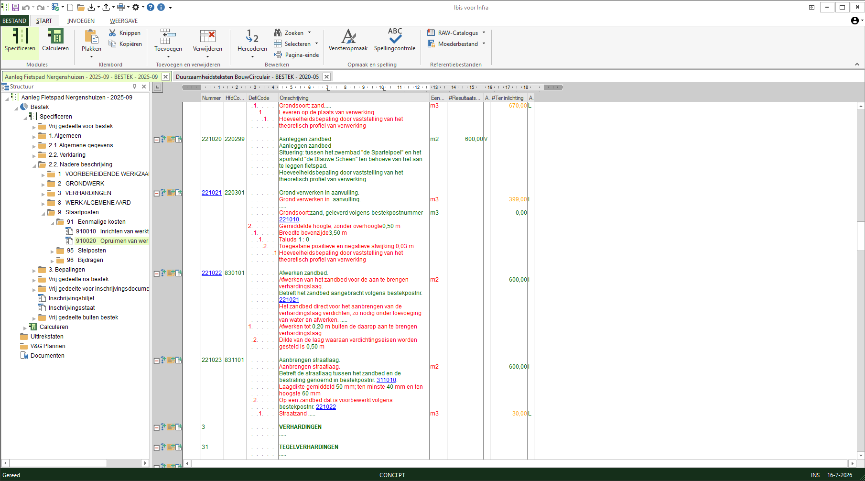Image resolution: width=865 pixels, height=481 pixels.
Task: Switch to the INVOEGEN ribbon tab
Action: [x=81, y=21]
